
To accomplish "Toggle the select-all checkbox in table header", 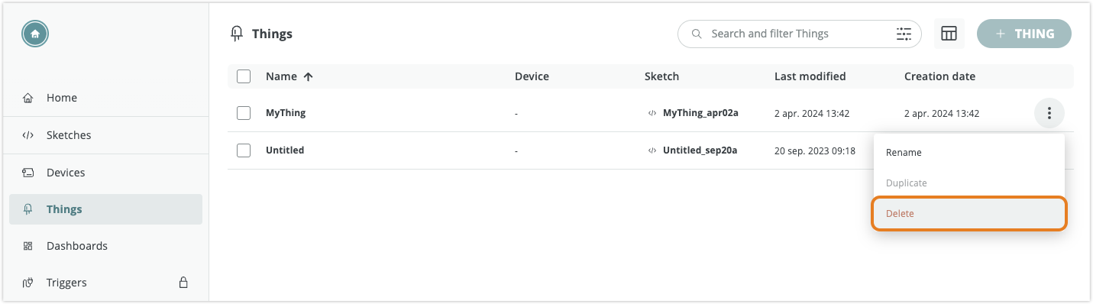I will (244, 76).
